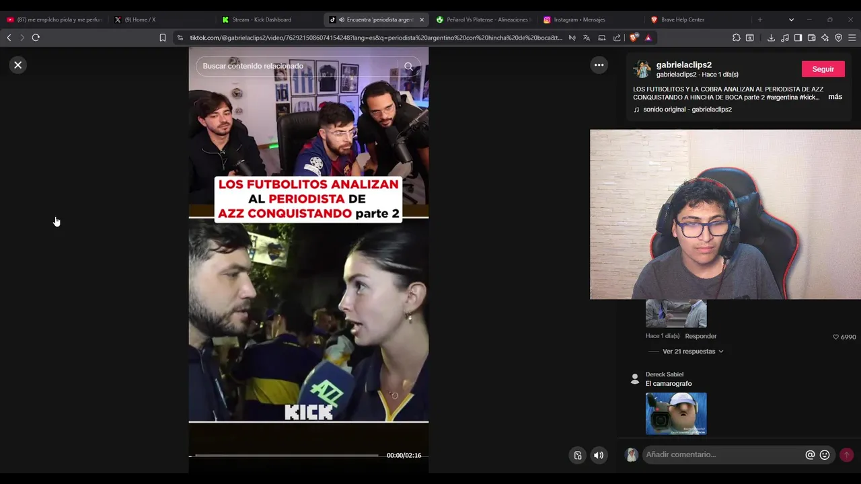Open the media playlist music note icon
Viewport: 861px width, 484px height.
[x=784, y=38]
